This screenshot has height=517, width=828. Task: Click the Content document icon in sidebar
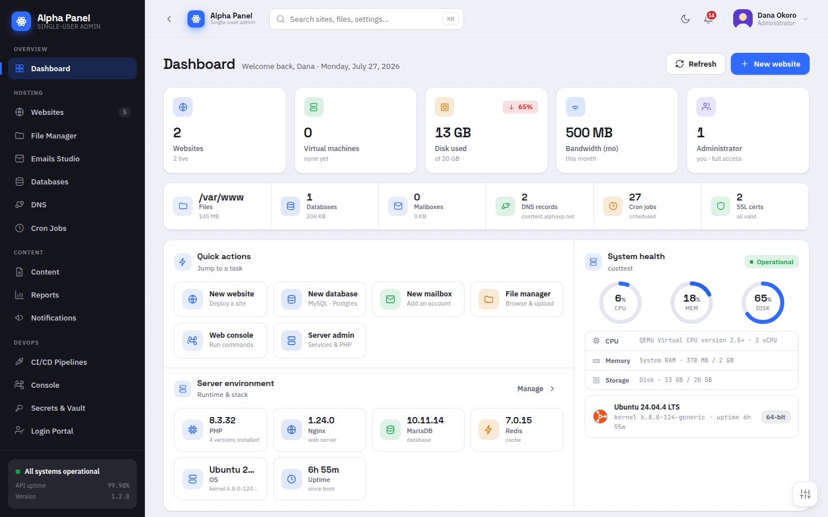click(x=20, y=272)
